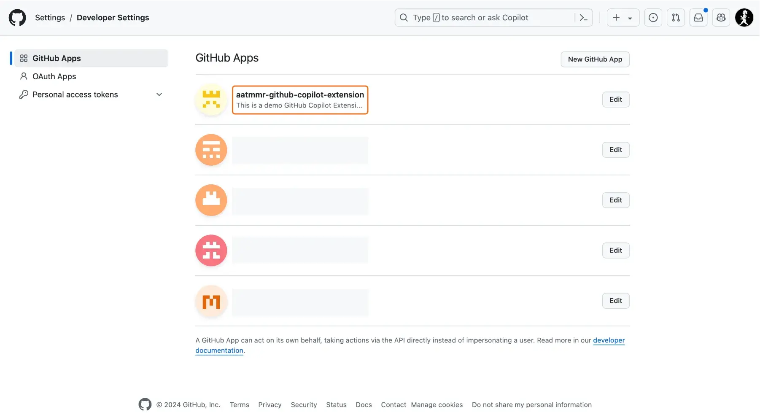The width and height of the screenshot is (760, 415).
Task: Click the yellow app avatar icon
Action: (211, 100)
